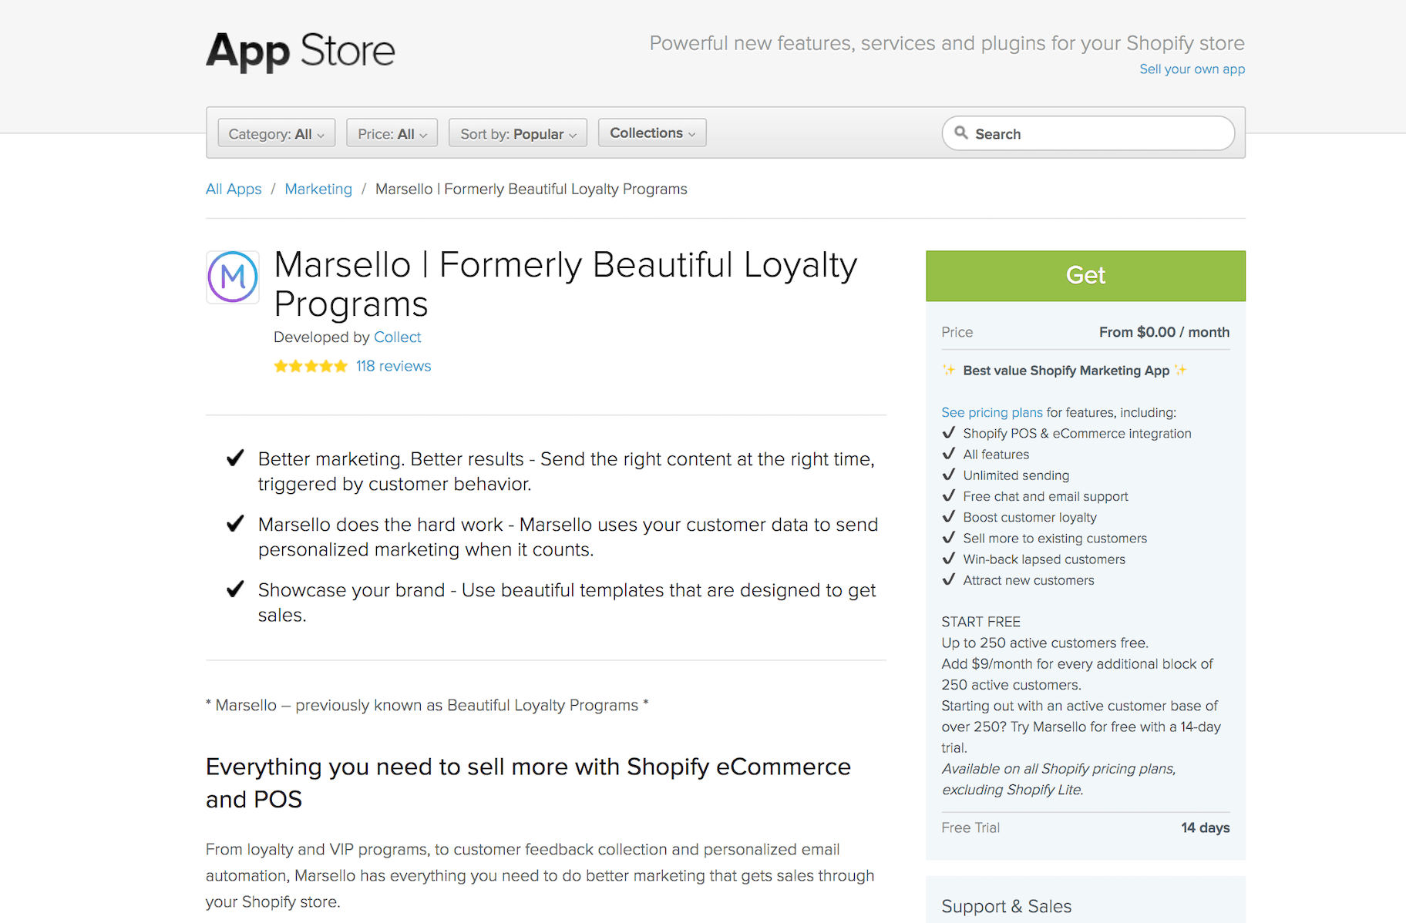The image size is (1406, 923).
Task: Click the checkmark next to Unlimited sending
Action: tap(949, 475)
